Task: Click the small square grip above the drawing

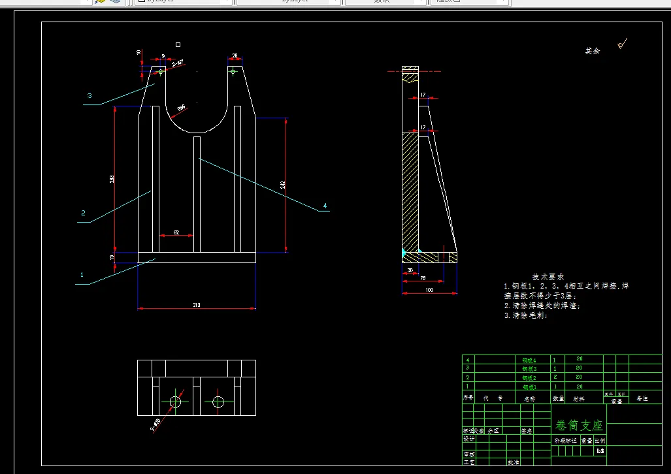Action: click(x=178, y=44)
